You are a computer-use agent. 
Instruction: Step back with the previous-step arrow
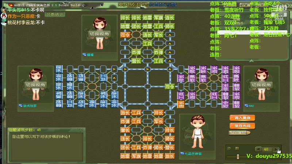[x=258, y=149]
